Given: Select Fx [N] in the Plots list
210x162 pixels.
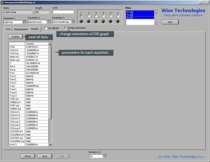Looking at the screenshot, I should [x=140, y=12].
